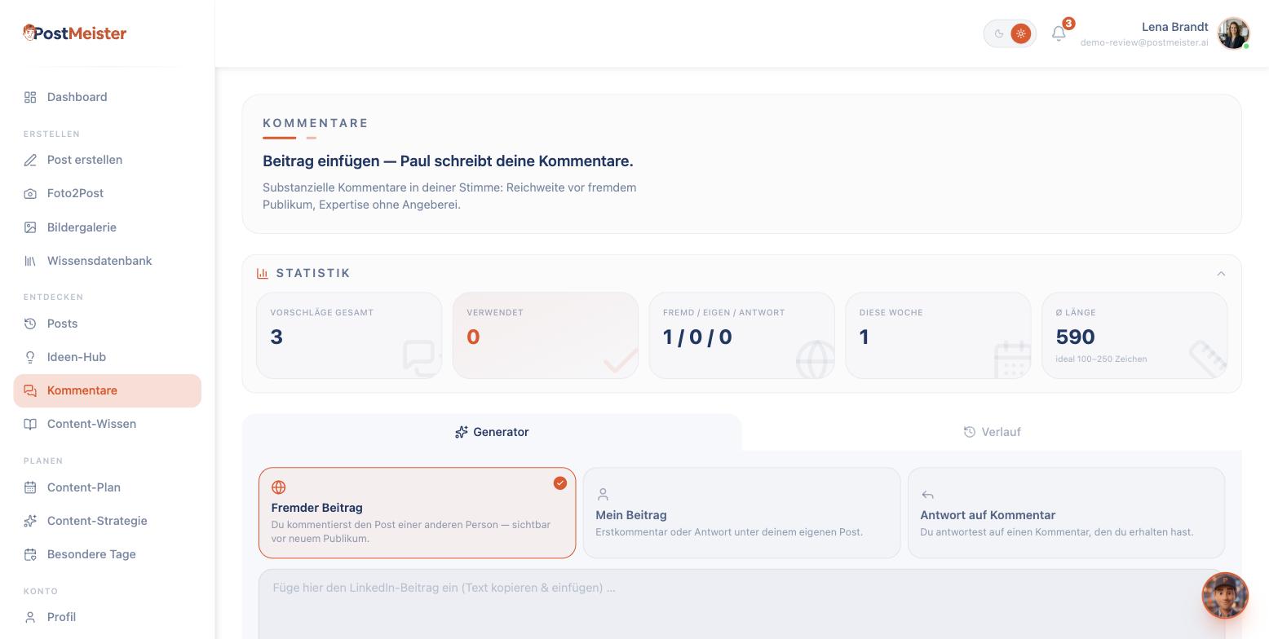Click the PostMeister logo
The image size is (1269, 639).
[x=74, y=33]
